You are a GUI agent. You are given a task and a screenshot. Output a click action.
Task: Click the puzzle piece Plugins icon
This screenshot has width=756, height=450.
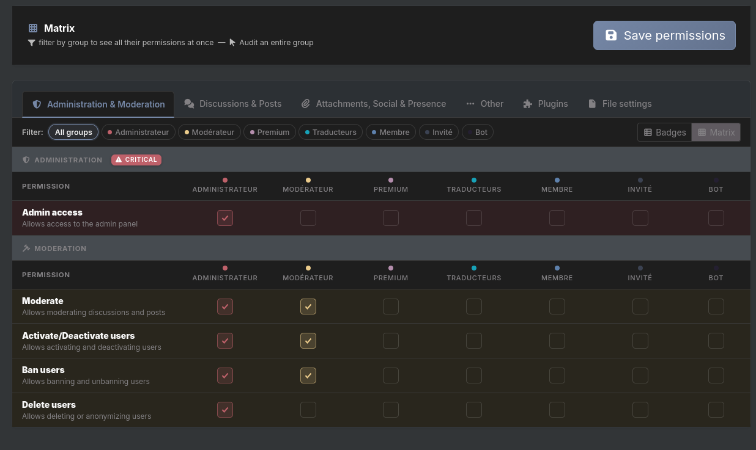pos(528,104)
